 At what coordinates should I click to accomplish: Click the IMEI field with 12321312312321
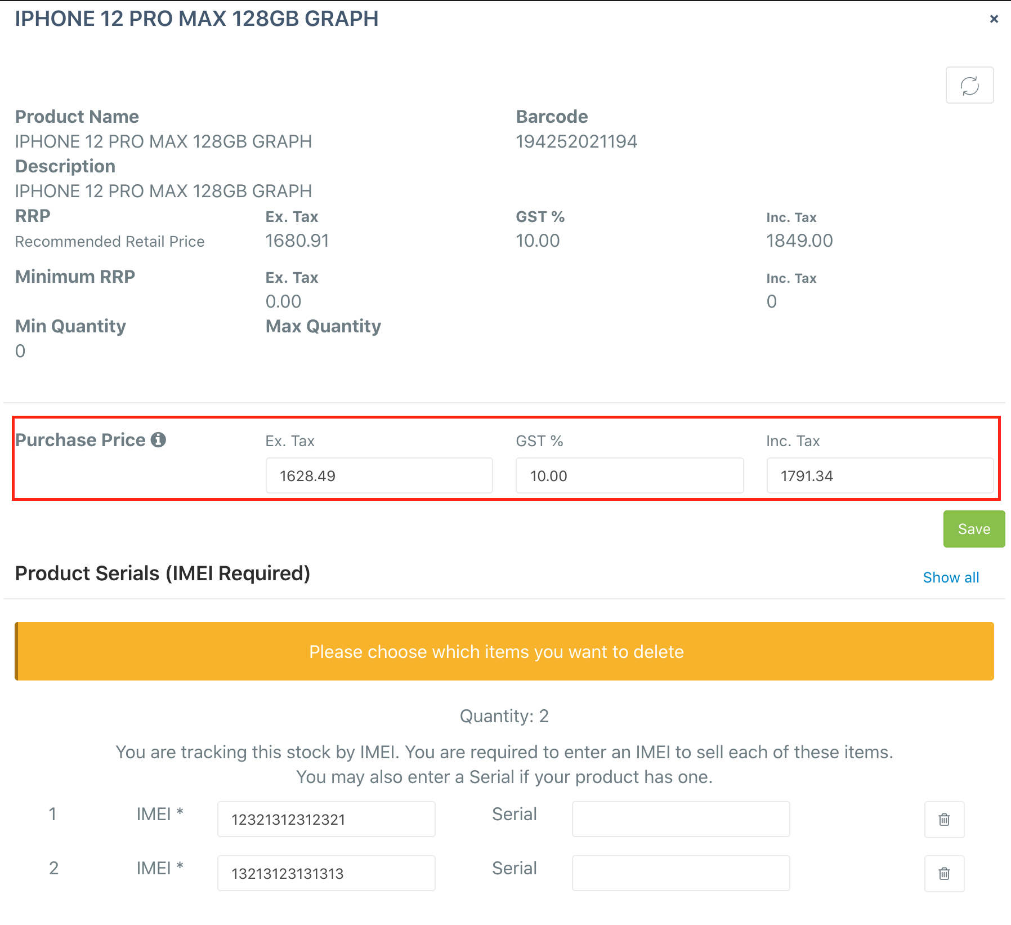(x=326, y=819)
